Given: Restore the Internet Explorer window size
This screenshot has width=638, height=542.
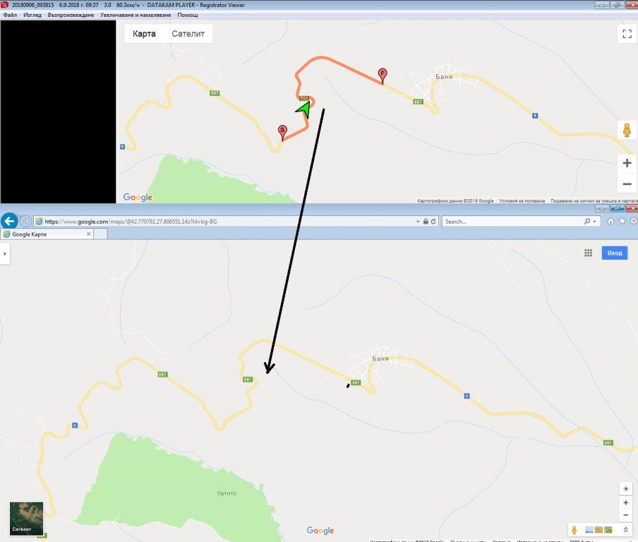Looking at the screenshot, I should coord(618,208).
